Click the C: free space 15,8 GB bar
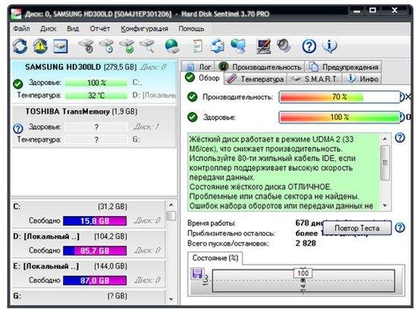 (95, 221)
